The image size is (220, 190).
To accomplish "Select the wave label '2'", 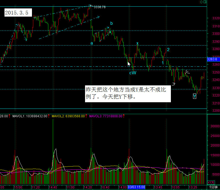I will (x=168, y=49).
